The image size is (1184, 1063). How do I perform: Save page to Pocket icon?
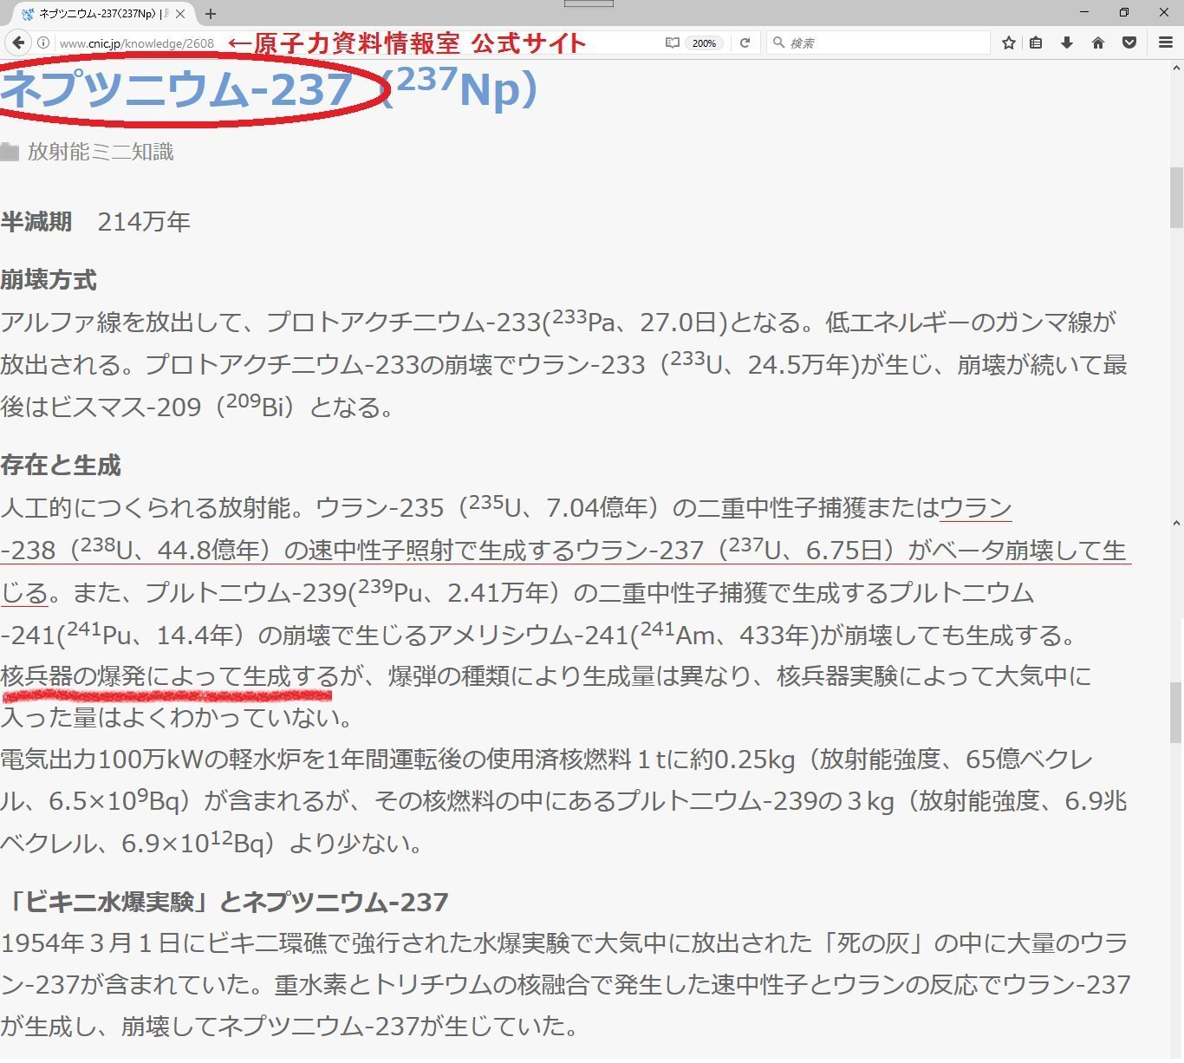pos(1129,42)
